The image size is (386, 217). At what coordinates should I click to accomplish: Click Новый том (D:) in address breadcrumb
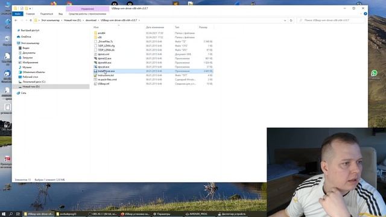click(x=72, y=20)
